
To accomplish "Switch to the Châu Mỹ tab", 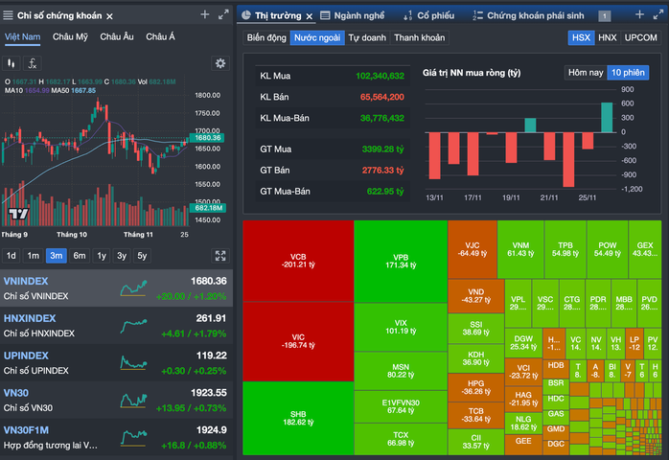I will [x=70, y=36].
